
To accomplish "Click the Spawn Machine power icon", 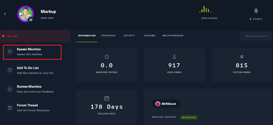I will click(10, 51).
